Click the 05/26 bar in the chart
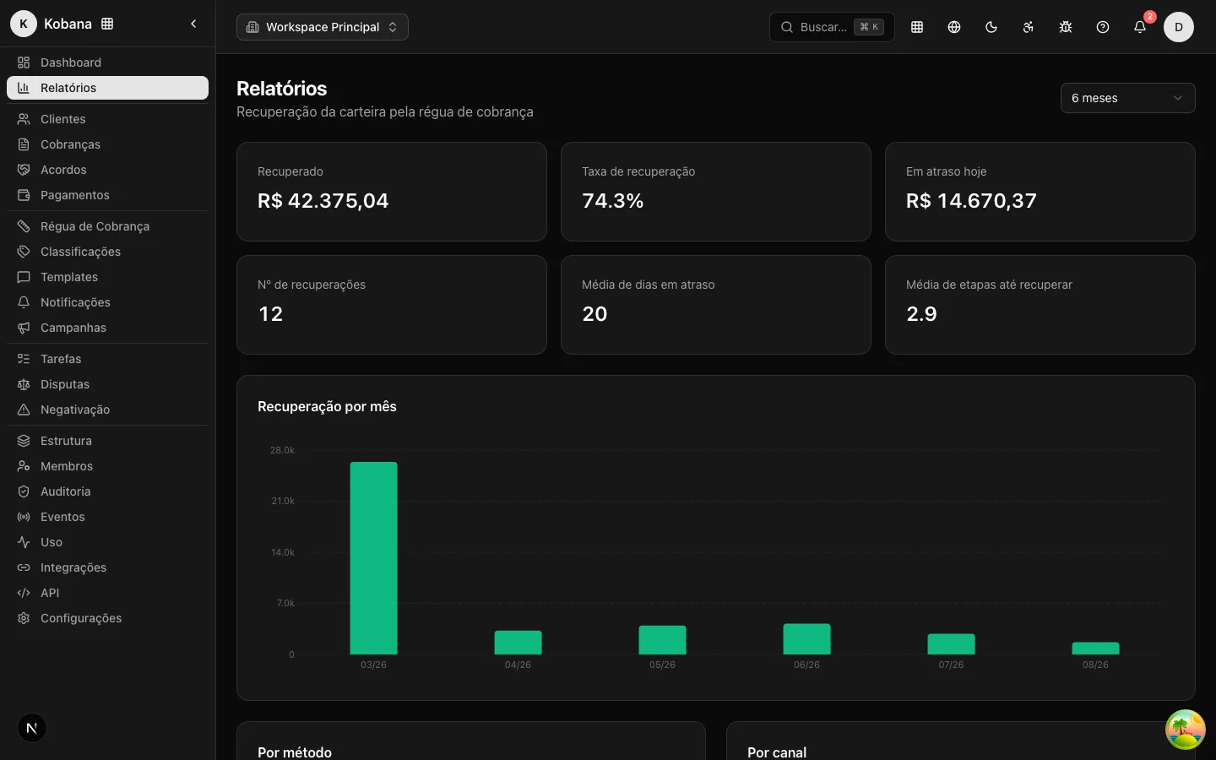The image size is (1216, 760). click(663, 640)
